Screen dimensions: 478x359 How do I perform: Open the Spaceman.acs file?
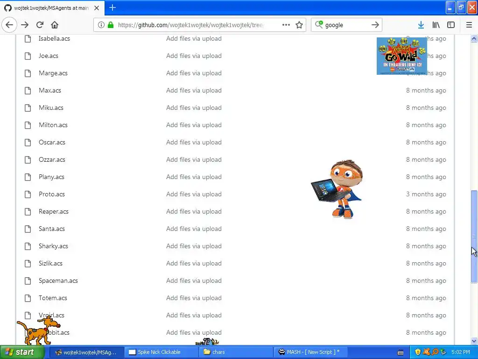pyautogui.click(x=58, y=281)
